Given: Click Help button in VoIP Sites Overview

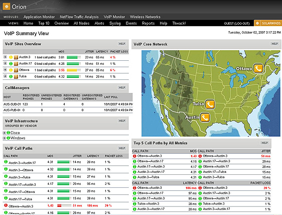Looking at the screenshot, I should 122,44.
